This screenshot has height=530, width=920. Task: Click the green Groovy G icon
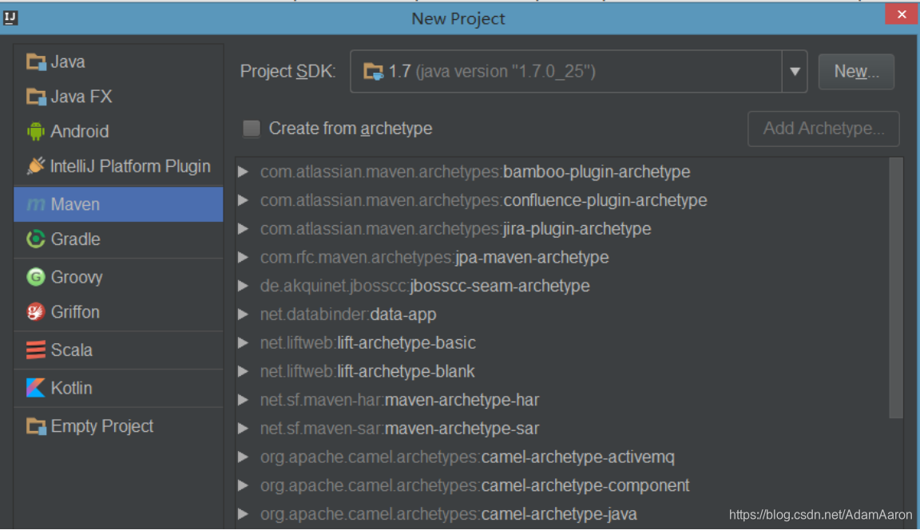click(x=36, y=277)
